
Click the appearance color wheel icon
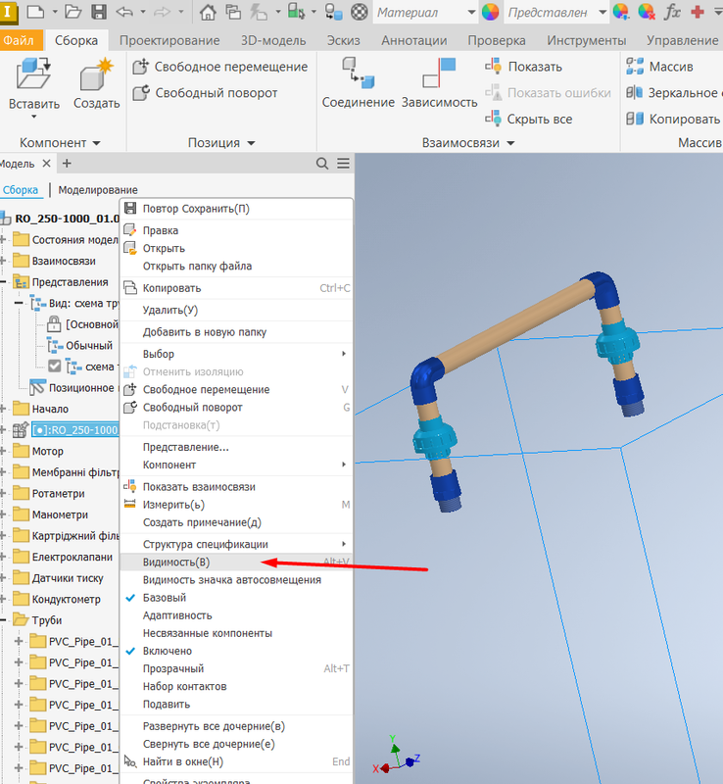[491, 12]
